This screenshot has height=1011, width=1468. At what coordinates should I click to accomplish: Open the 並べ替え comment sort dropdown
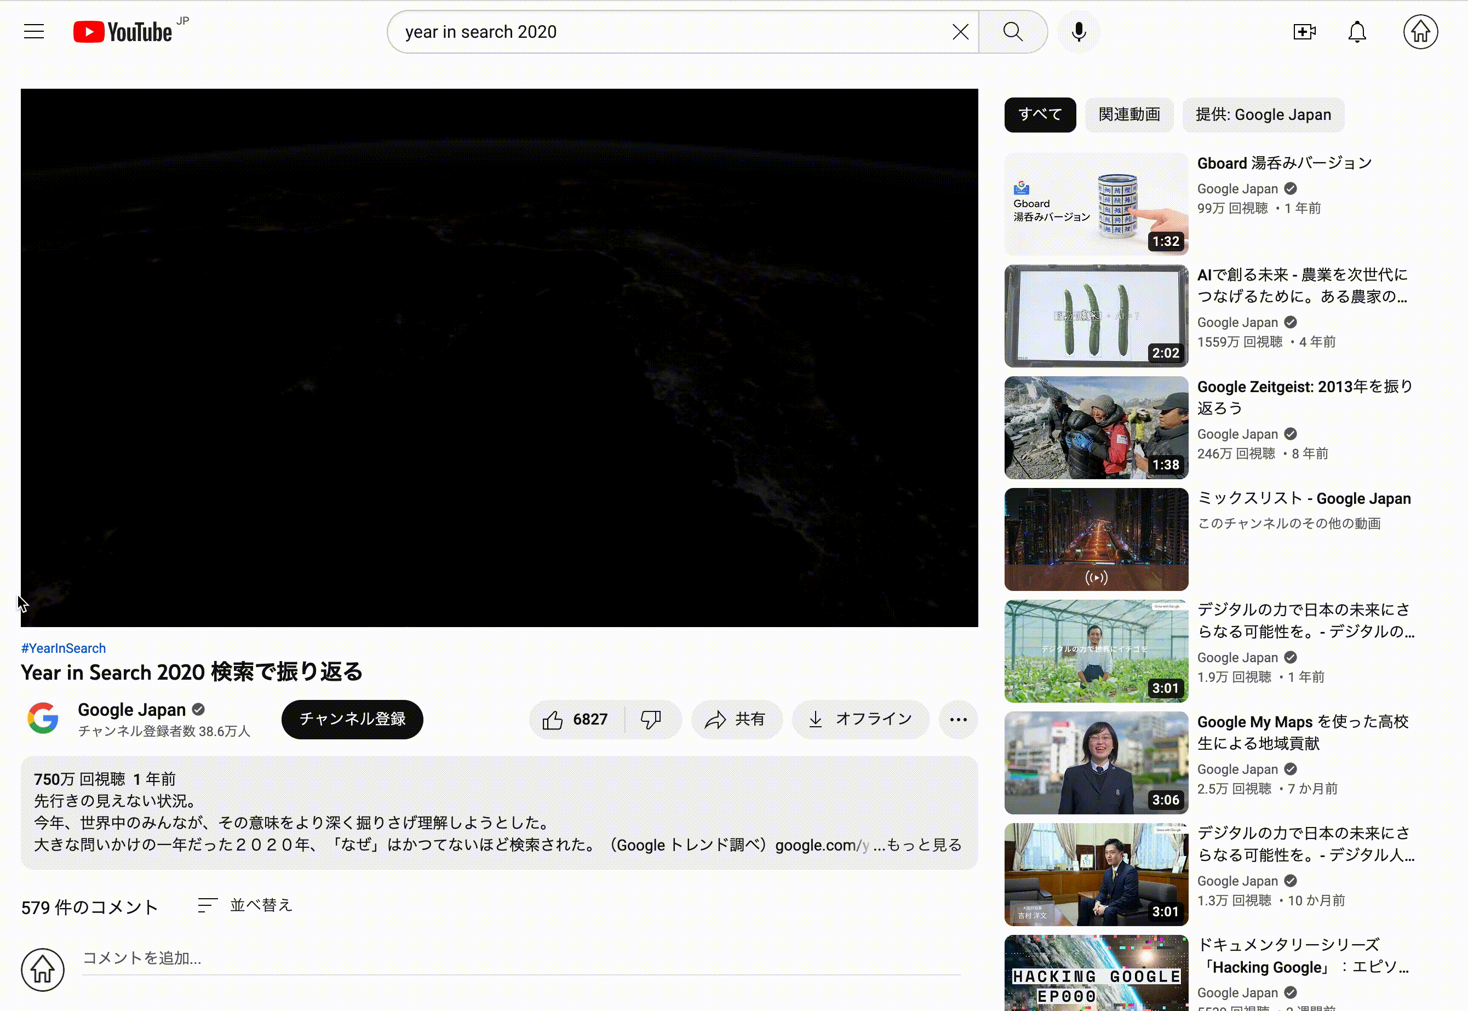pyautogui.click(x=246, y=905)
